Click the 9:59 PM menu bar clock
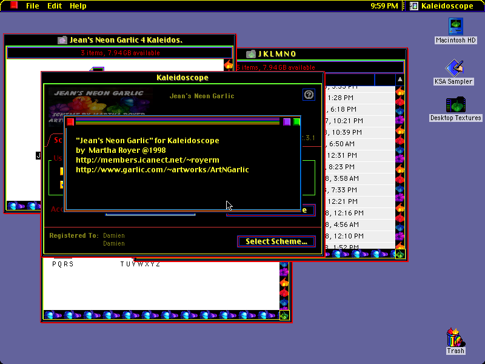This screenshot has width=485, height=364. tap(384, 6)
